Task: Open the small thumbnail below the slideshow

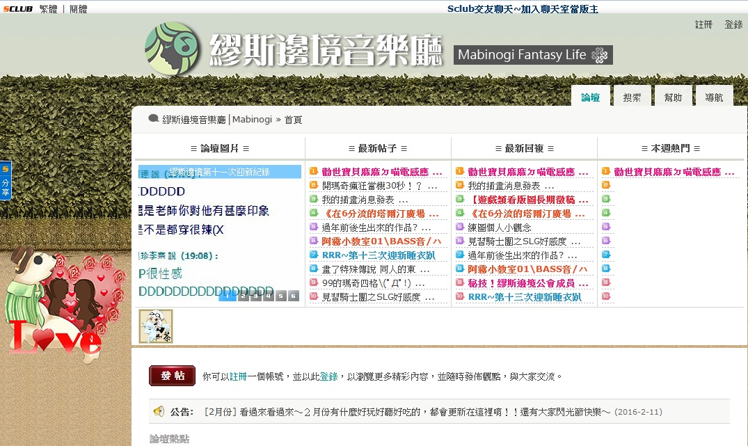Action: point(156,326)
